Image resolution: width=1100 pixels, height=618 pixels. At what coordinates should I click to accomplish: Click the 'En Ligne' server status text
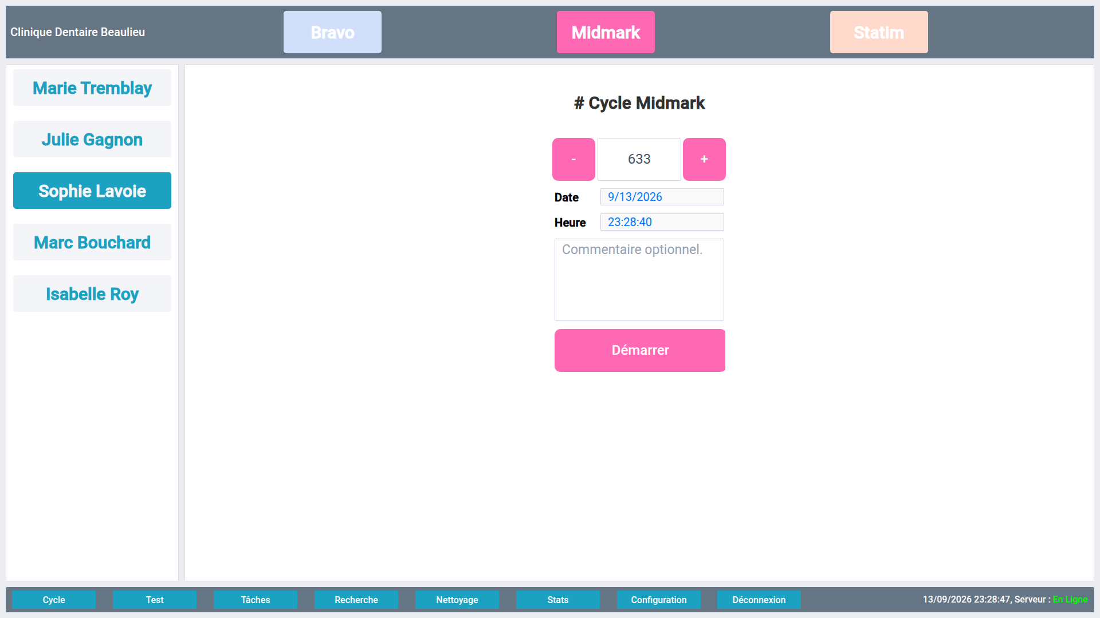click(x=1070, y=599)
